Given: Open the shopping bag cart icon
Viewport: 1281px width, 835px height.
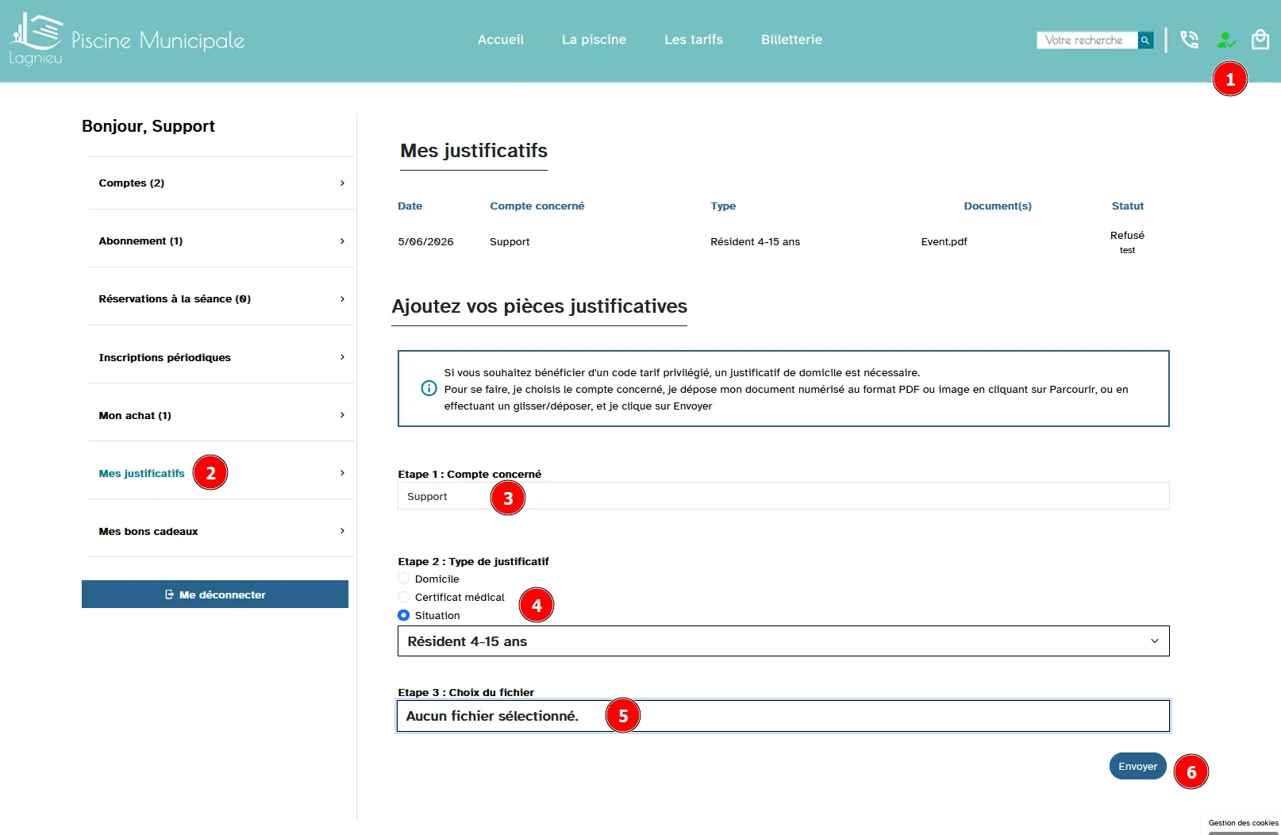Looking at the screenshot, I should point(1260,40).
